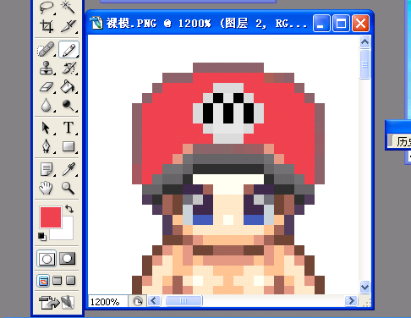Switch to Quick Mask mode

[x=68, y=259]
